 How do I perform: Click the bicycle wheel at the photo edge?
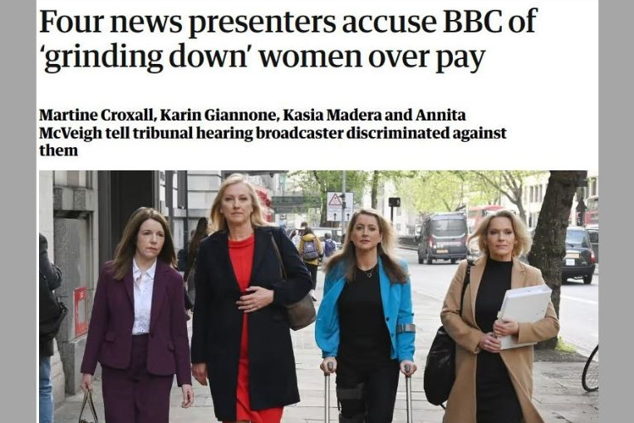coord(591,368)
